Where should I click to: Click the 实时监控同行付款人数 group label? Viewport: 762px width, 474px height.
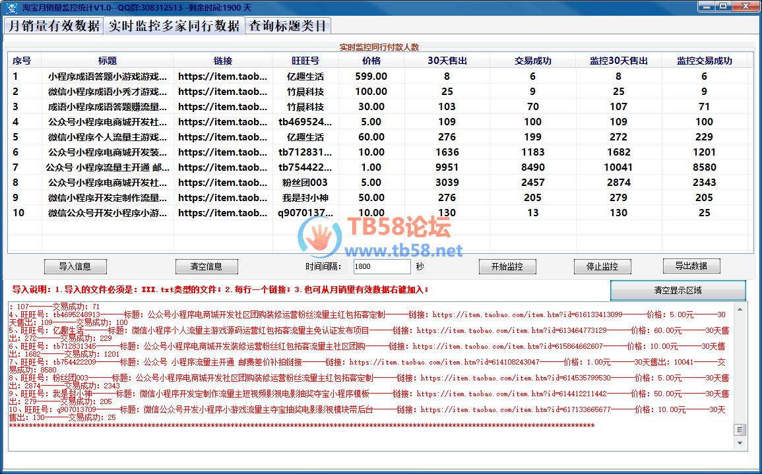[x=379, y=47]
